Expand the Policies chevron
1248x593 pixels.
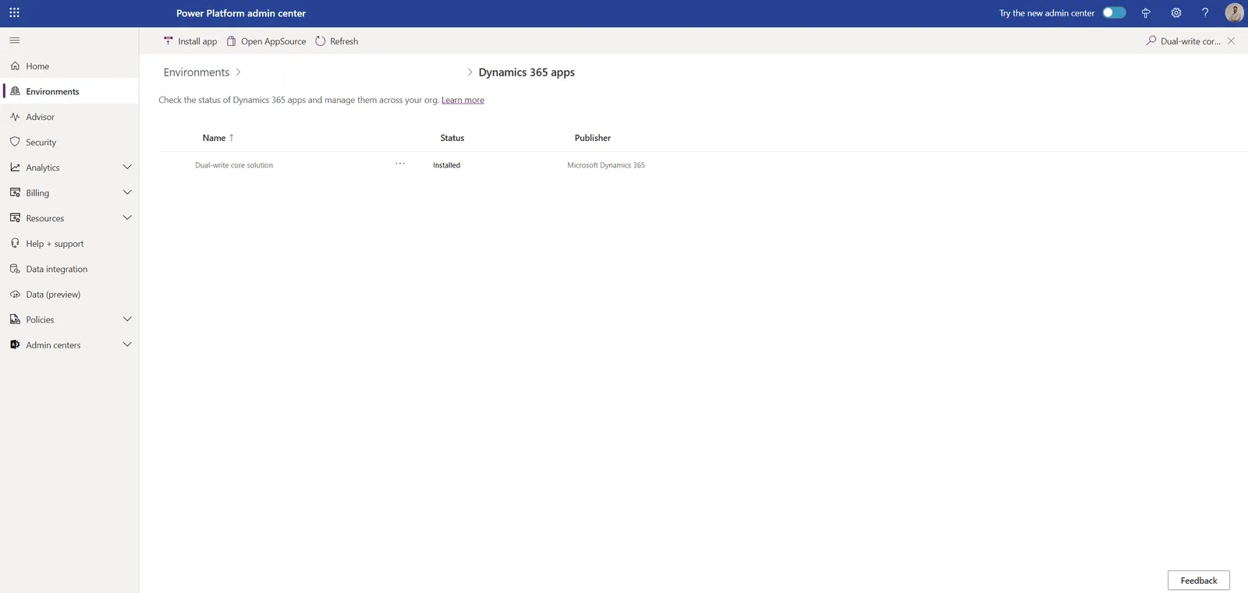point(127,319)
